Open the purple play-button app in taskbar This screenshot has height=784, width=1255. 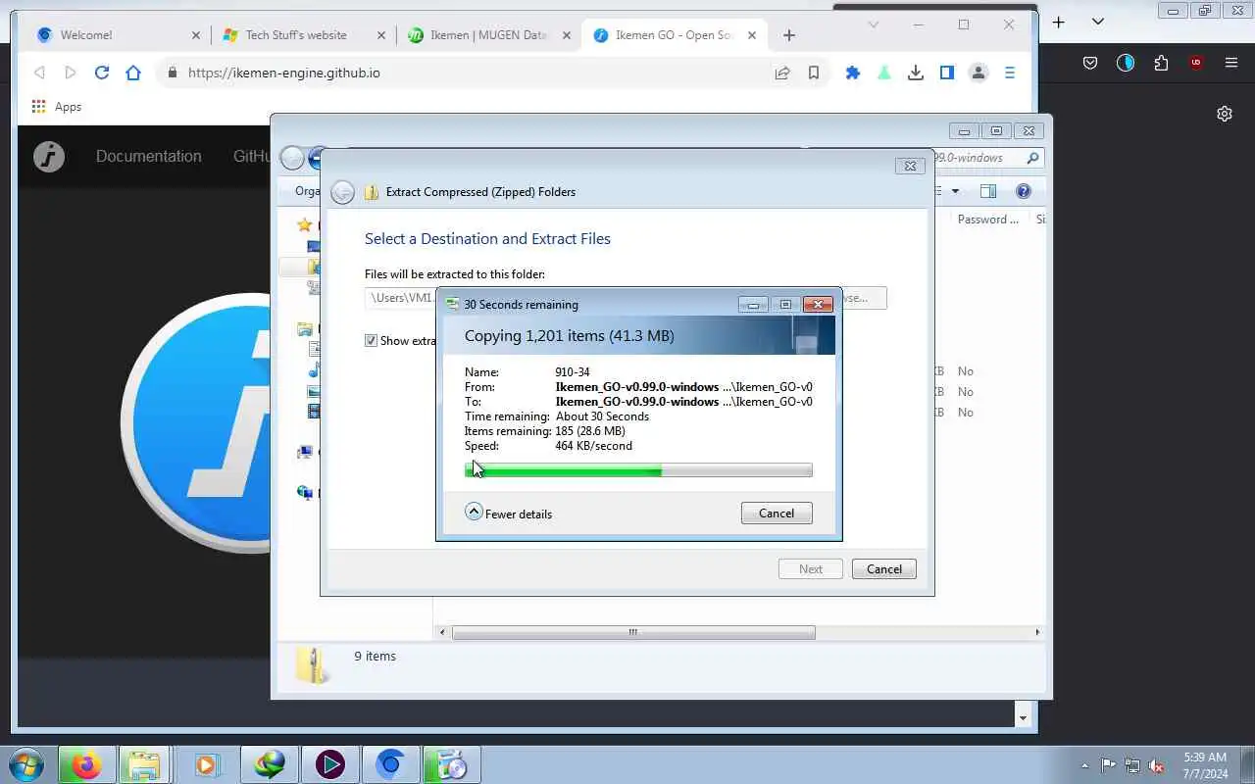329,764
